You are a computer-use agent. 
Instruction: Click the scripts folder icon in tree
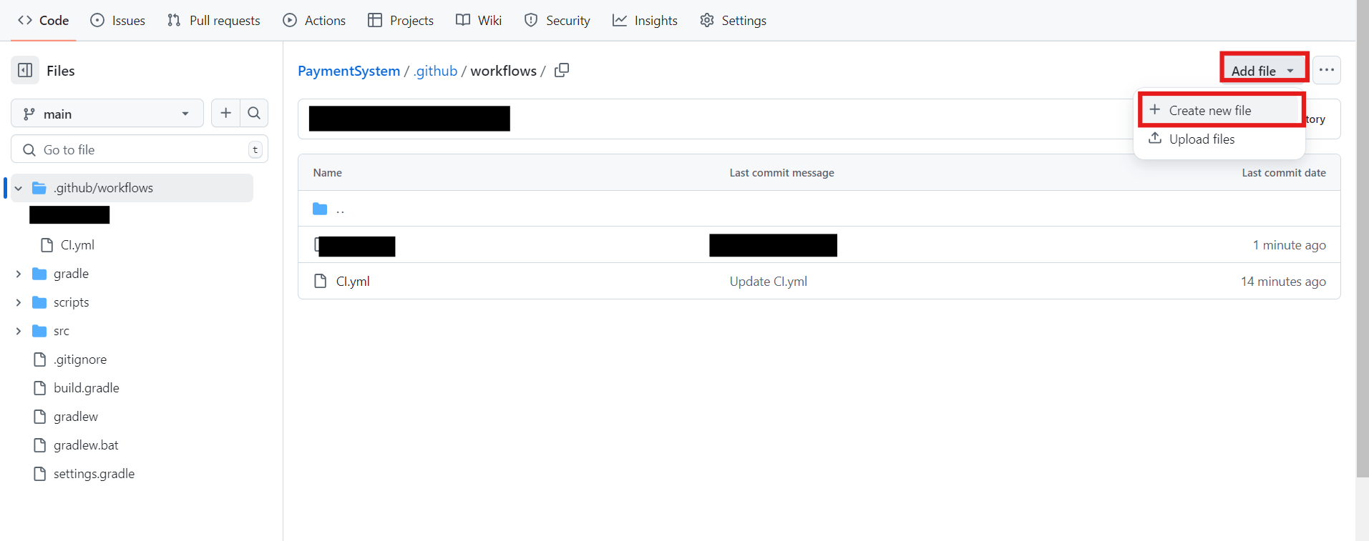(39, 302)
